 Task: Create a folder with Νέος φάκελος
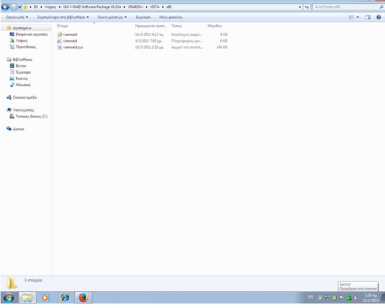[x=171, y=17]
